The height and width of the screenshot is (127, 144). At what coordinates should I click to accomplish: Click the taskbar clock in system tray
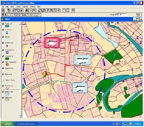coord(138,124)
